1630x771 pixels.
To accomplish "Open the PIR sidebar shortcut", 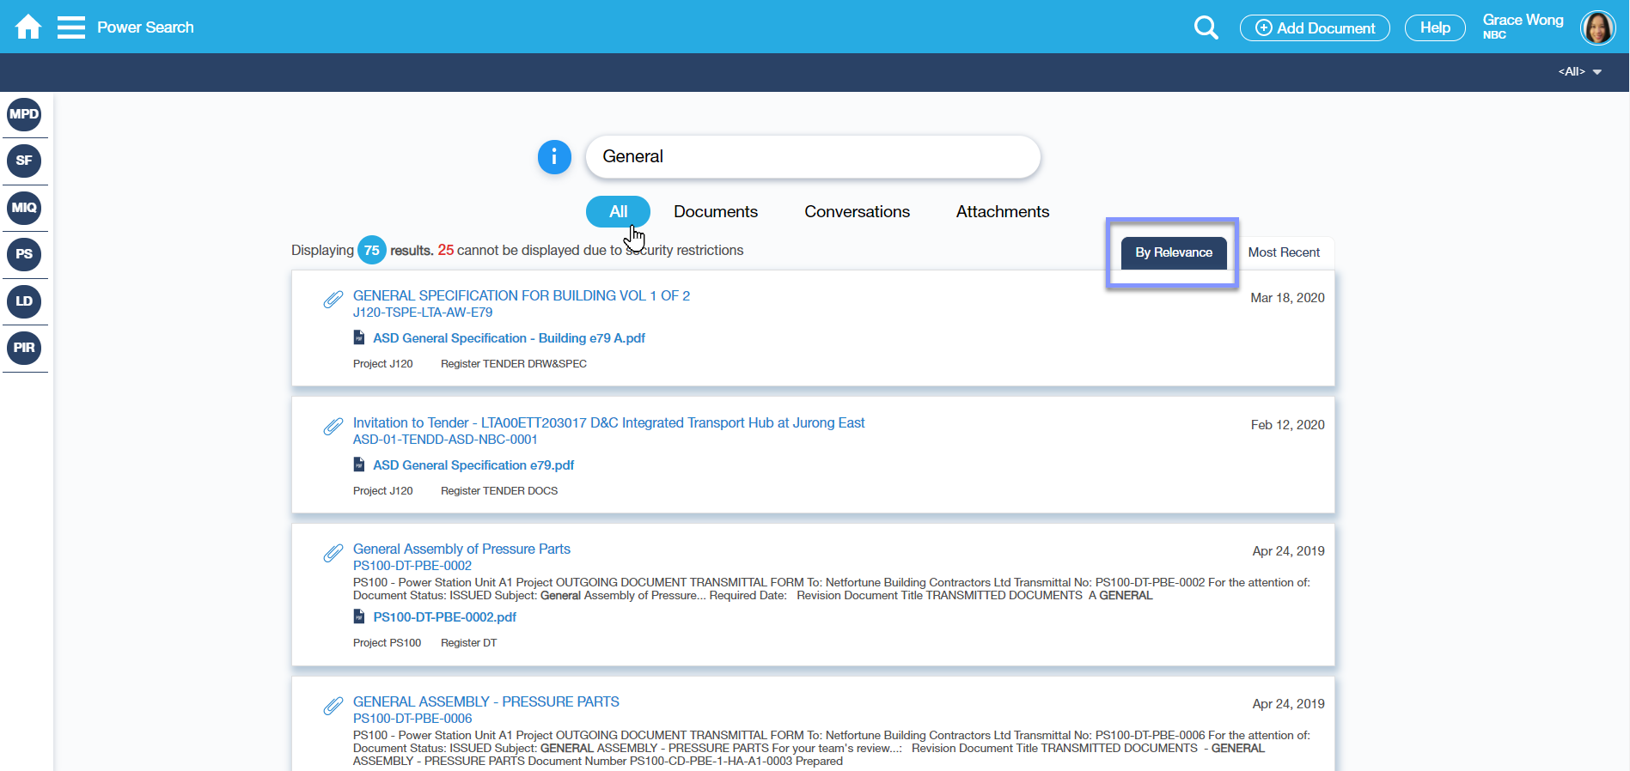I will tap(24, 348).
